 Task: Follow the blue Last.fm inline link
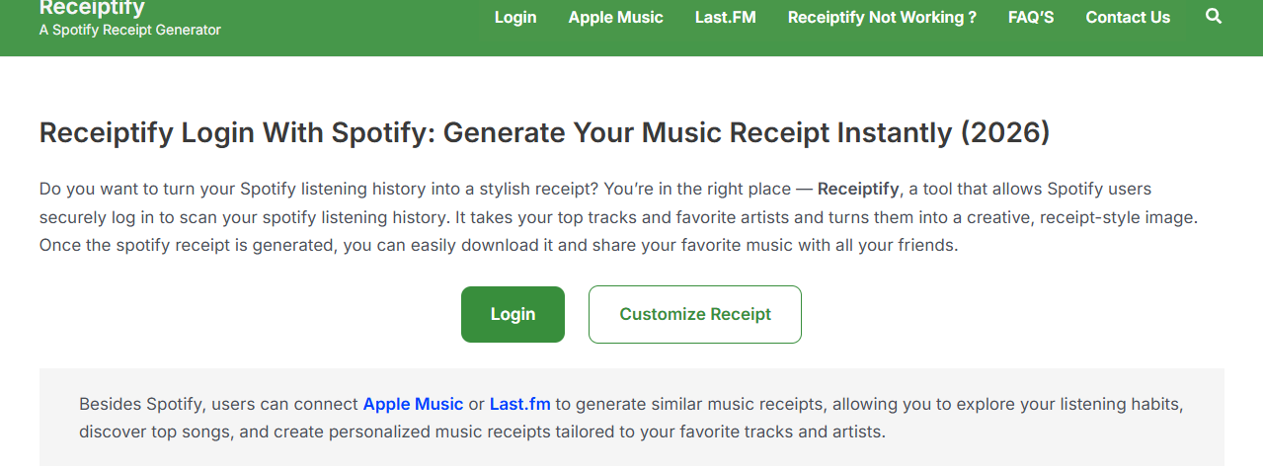pyautogui.click(x=519, y=404)
